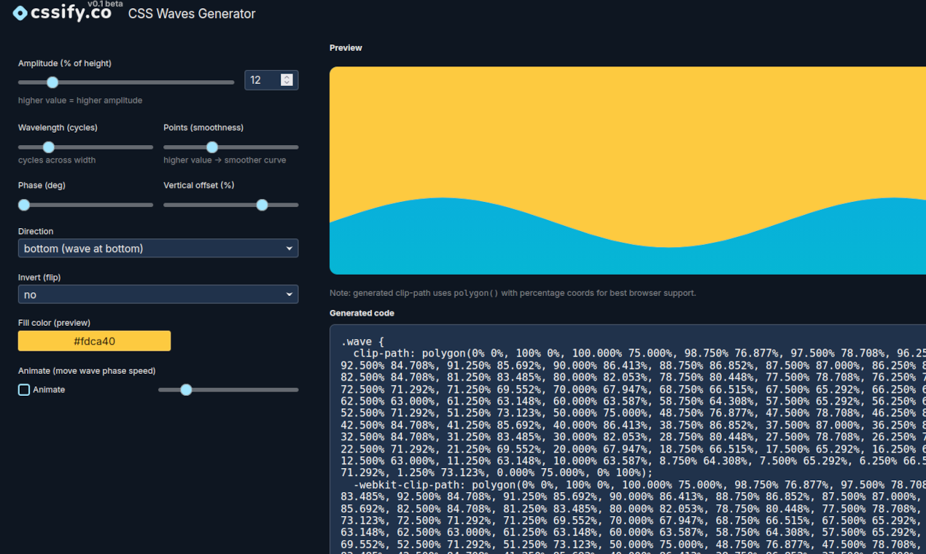Click the Amplitude slider handle
The height and width of the screenshot is (554, 926).
[x=52, y=82]
